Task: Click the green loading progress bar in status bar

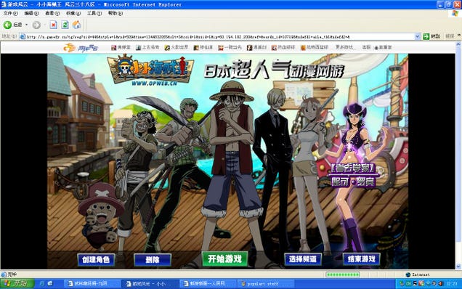Action: tap(343, 274)
